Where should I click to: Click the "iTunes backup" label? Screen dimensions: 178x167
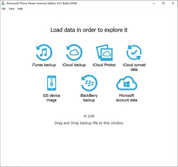click(44, 65)
